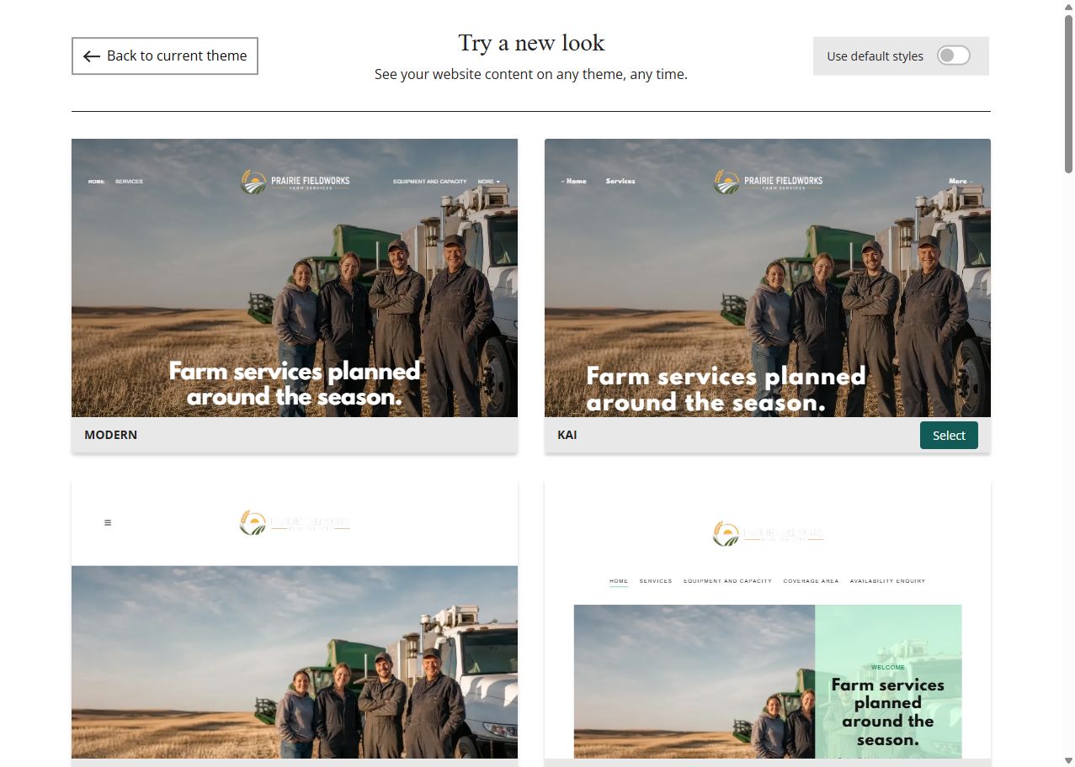The width and height of the screenshot is (1075, 767).
Task: Click the MODERN theme name label
Action: (110, 435)
